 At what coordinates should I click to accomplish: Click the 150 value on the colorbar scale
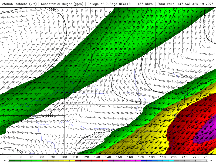tap(119, 157)
